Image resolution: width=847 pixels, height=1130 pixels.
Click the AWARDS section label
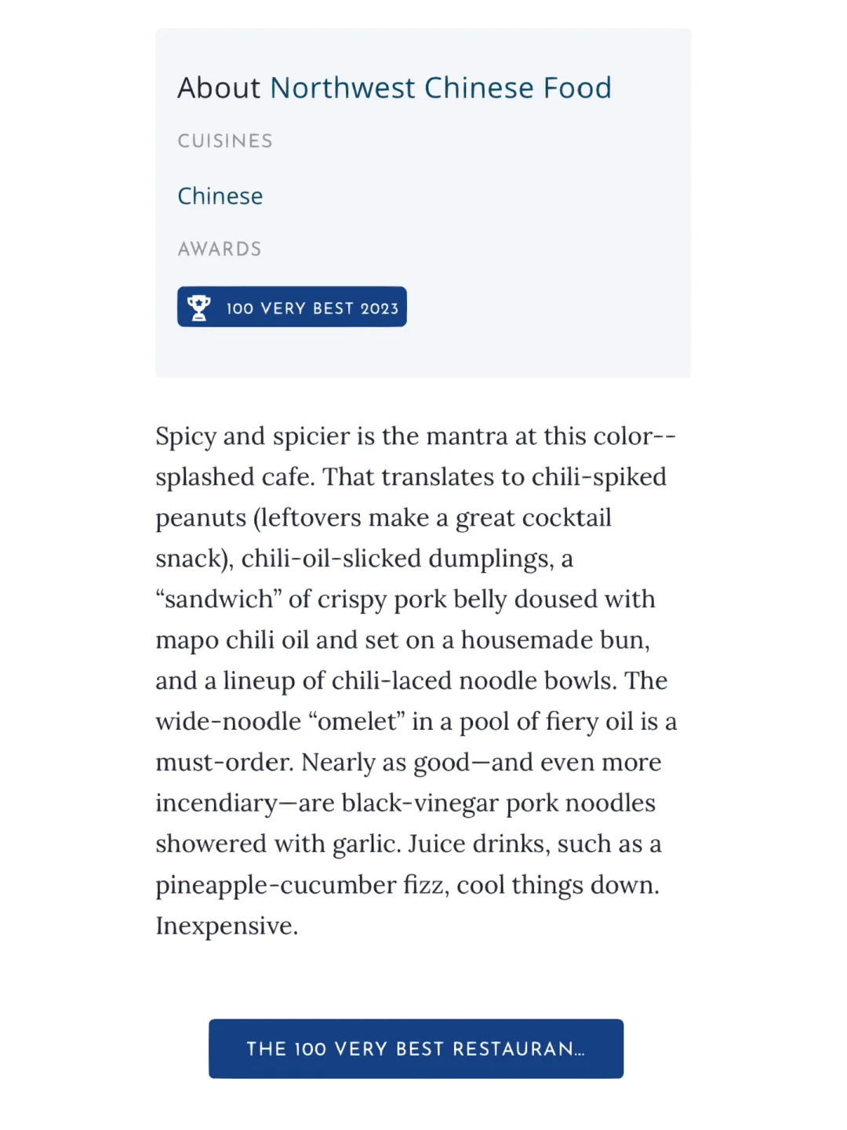pyautogui.click(x=220, y=250)
